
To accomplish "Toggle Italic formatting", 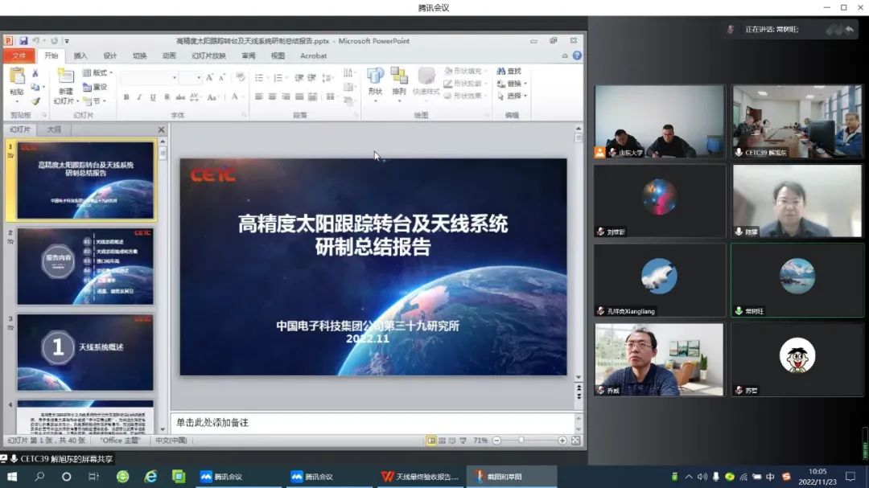I will click(x=140, y=97).
